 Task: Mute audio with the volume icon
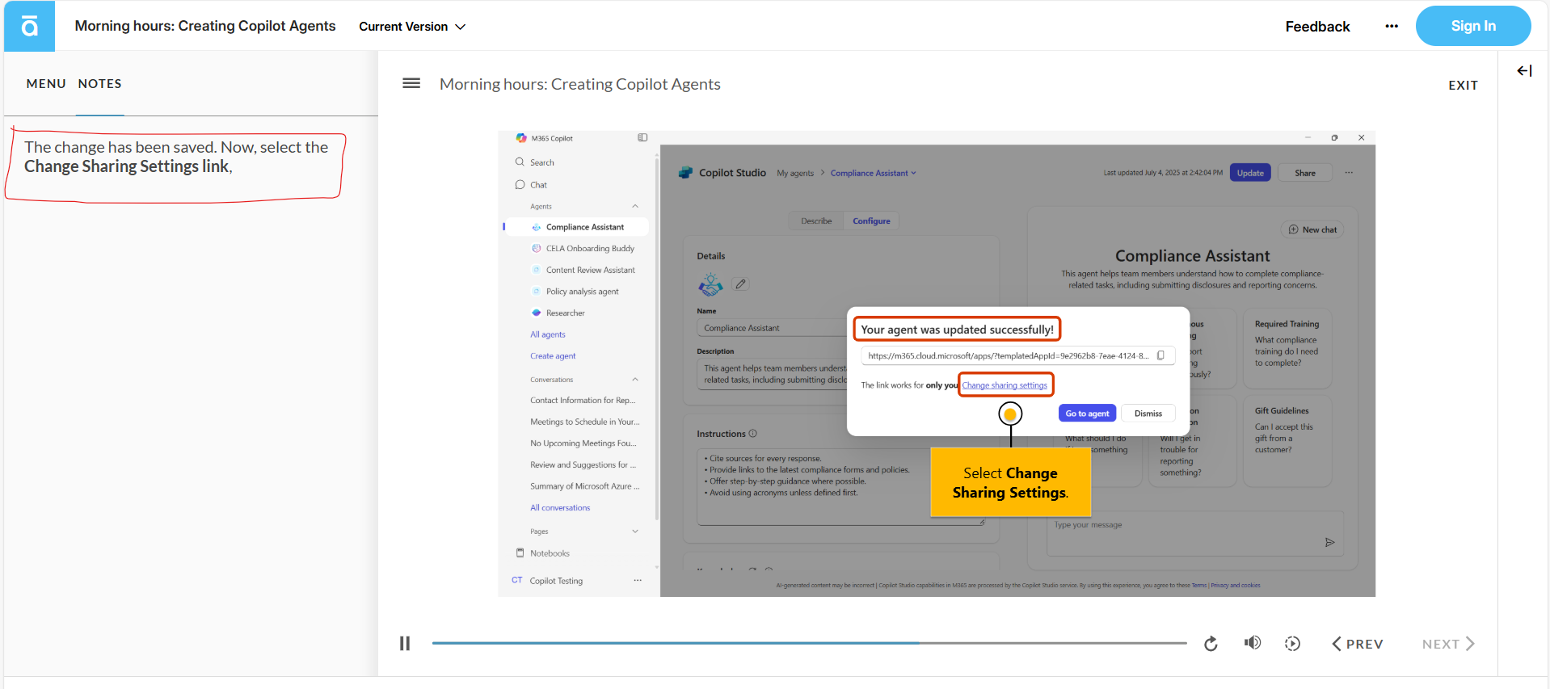(x=1253, y=643)
